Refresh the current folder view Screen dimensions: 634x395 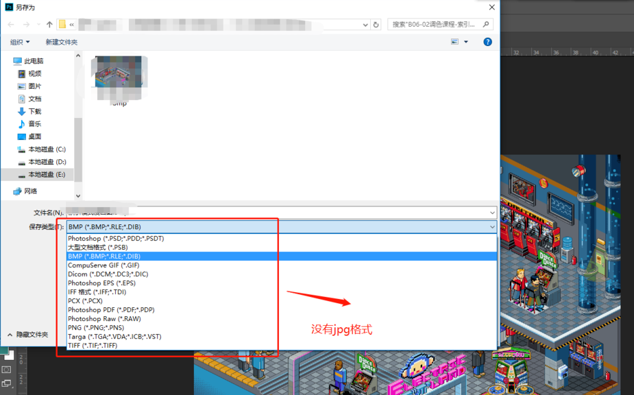coord(376,25)
